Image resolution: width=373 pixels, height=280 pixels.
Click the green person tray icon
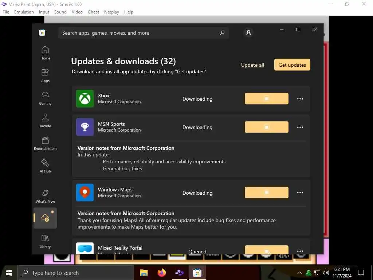tap(309, 273)
